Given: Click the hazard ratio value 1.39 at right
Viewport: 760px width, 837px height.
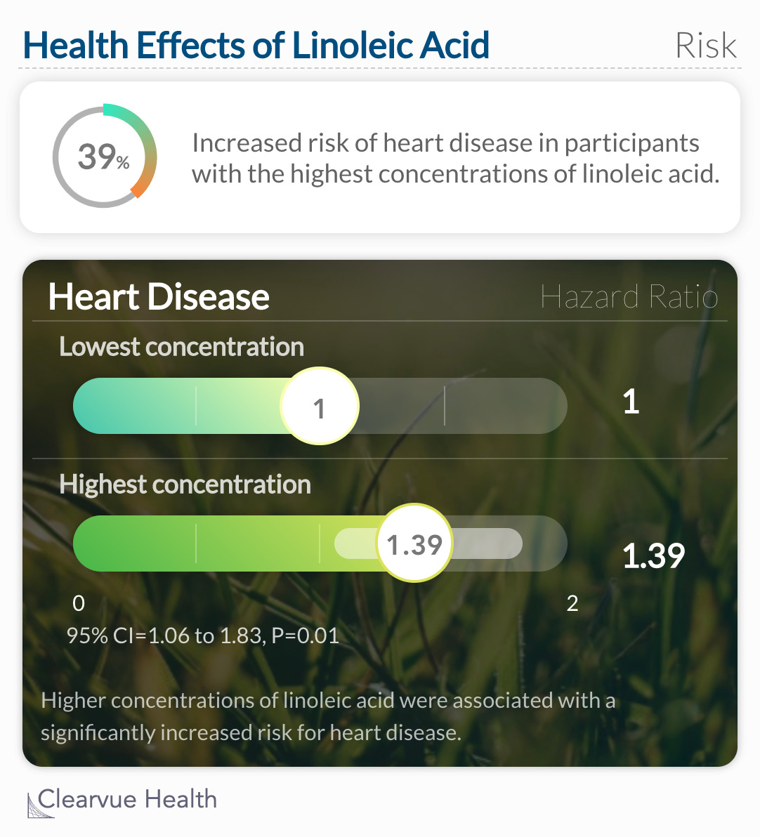Looking at the screenshot, I should [654, 555].
